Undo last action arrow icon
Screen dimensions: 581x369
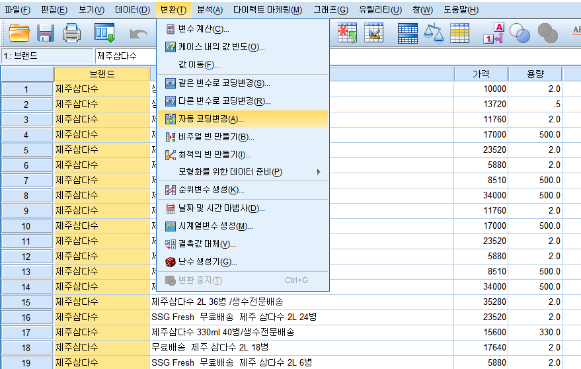[x=139, y=34]
